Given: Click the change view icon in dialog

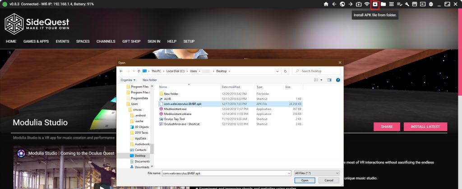Looking at the screenshot, I should pos(316,80).
